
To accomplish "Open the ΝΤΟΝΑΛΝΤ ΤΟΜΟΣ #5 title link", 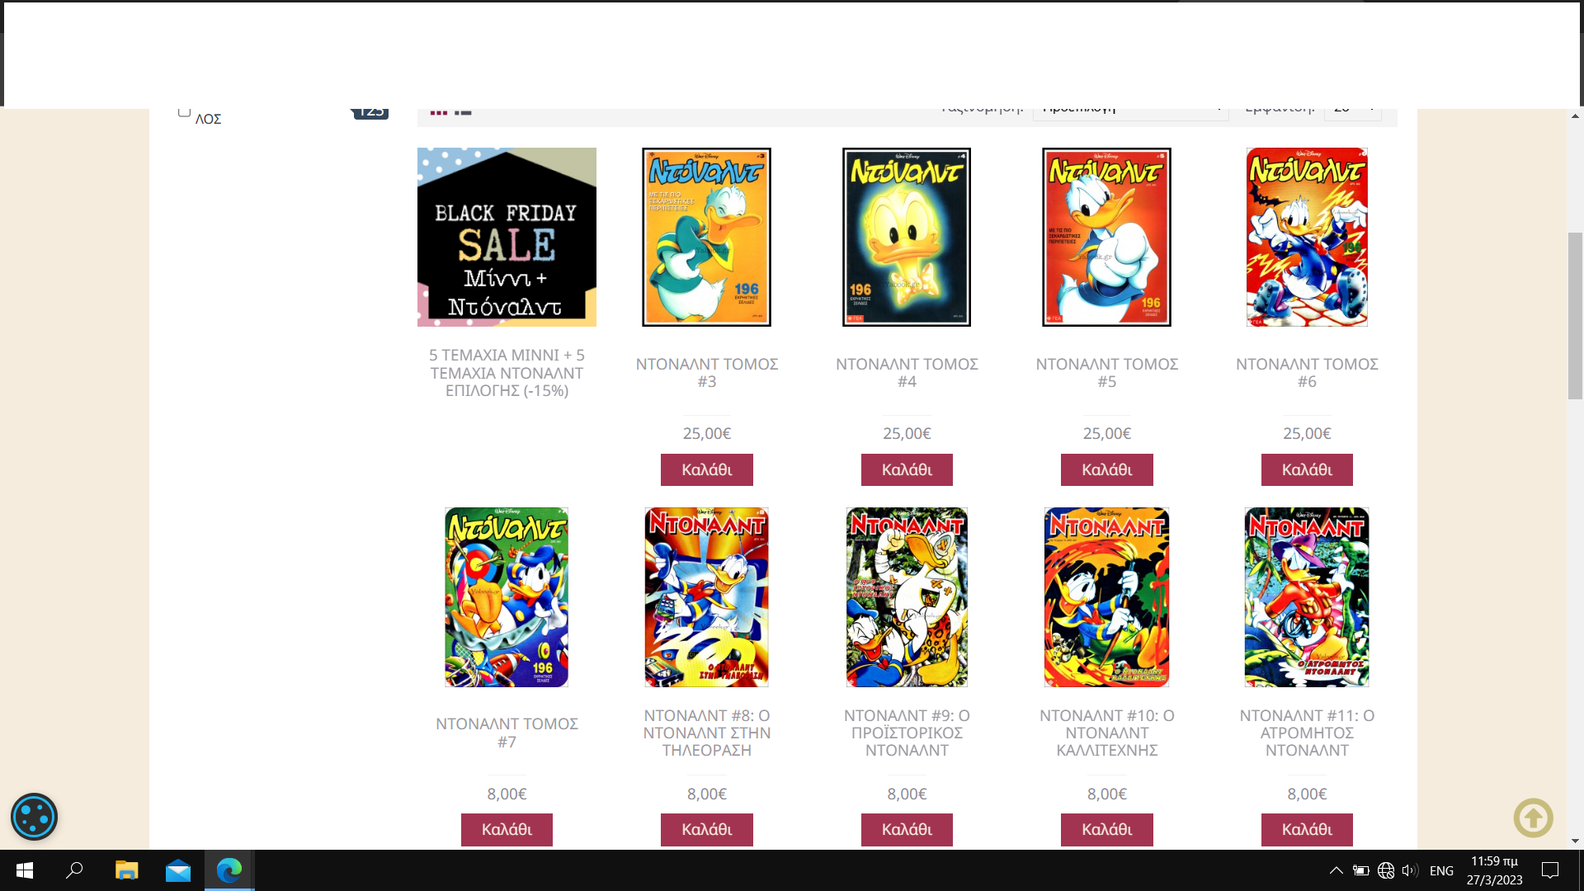I will point(1106,373).
